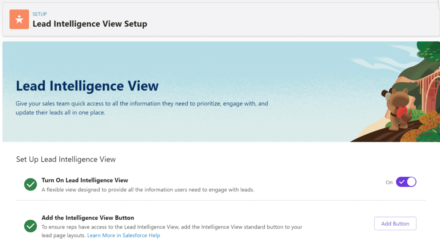Click the Astro mascot holding the apple
Viewport: 440px width, 244px height.
397,109
